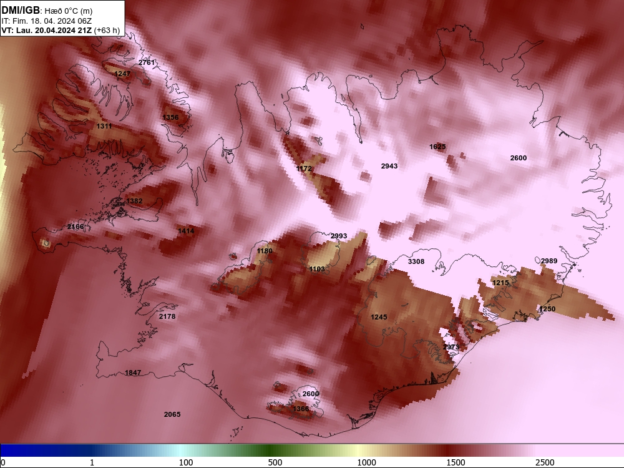
Task: Select the 2500 tick on the color scale
Action: click(545, 462)
